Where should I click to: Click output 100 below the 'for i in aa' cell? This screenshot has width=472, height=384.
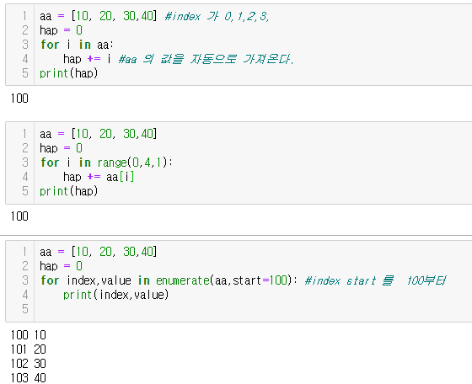[x=19, y=99]
